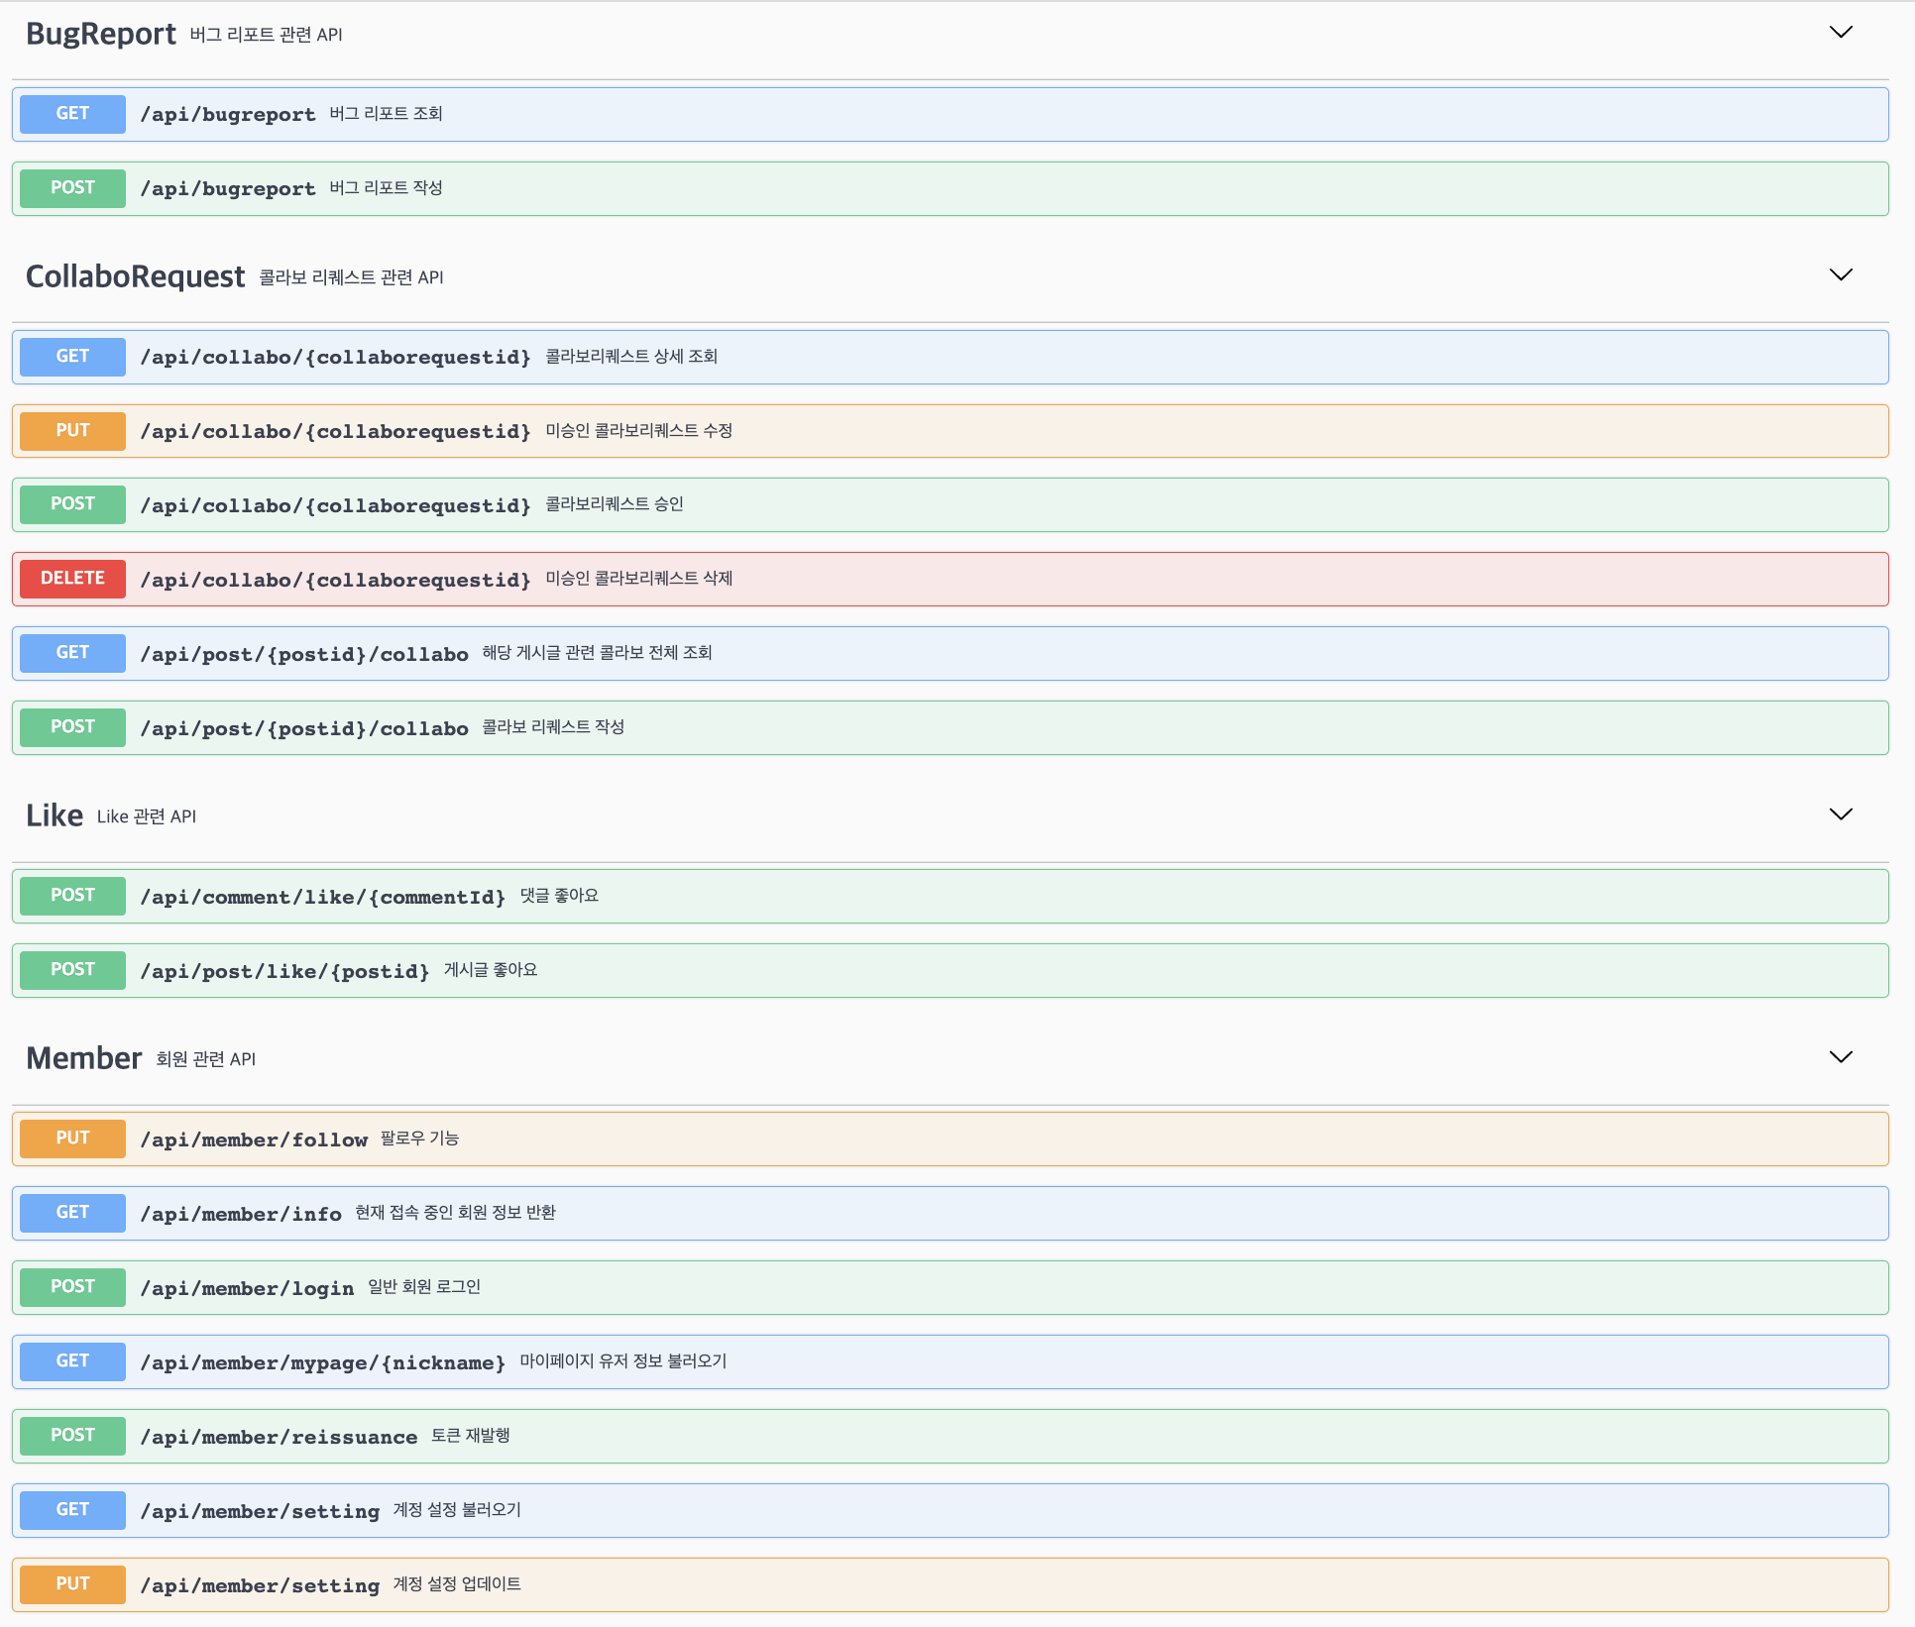Open the GET /api/bugreport endpoint
The width and height of the screenshot is (1915, 1627).
[x=227, y=114]
